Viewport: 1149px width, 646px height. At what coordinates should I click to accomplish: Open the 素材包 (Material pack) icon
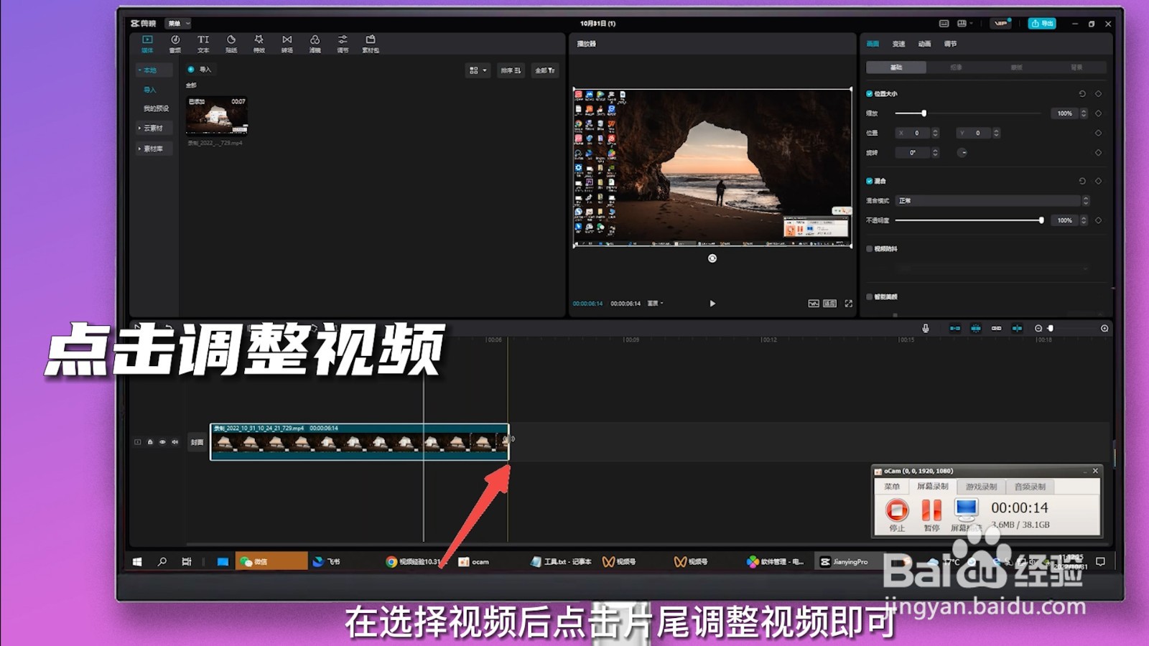[x=370, y=43]
